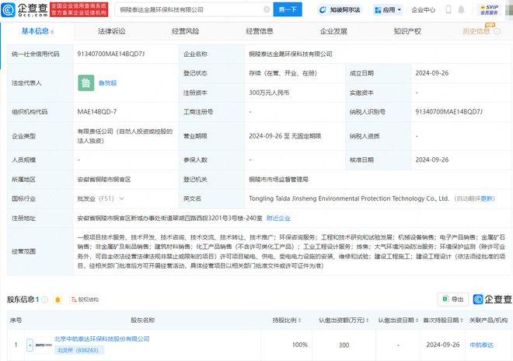Open the mobile phone icon in header

point(448,9)
